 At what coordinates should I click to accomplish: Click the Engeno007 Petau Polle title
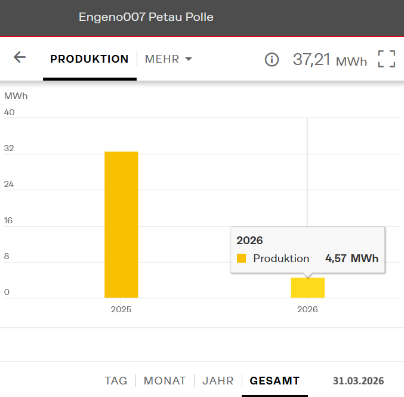coord(146,17)
